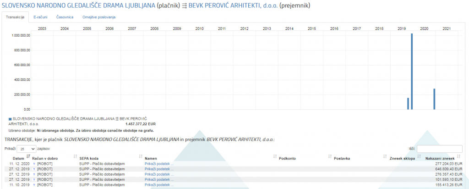Select the Transakcije tab
The width and height of the screenshot is (469, 189).
click(15, 17)
